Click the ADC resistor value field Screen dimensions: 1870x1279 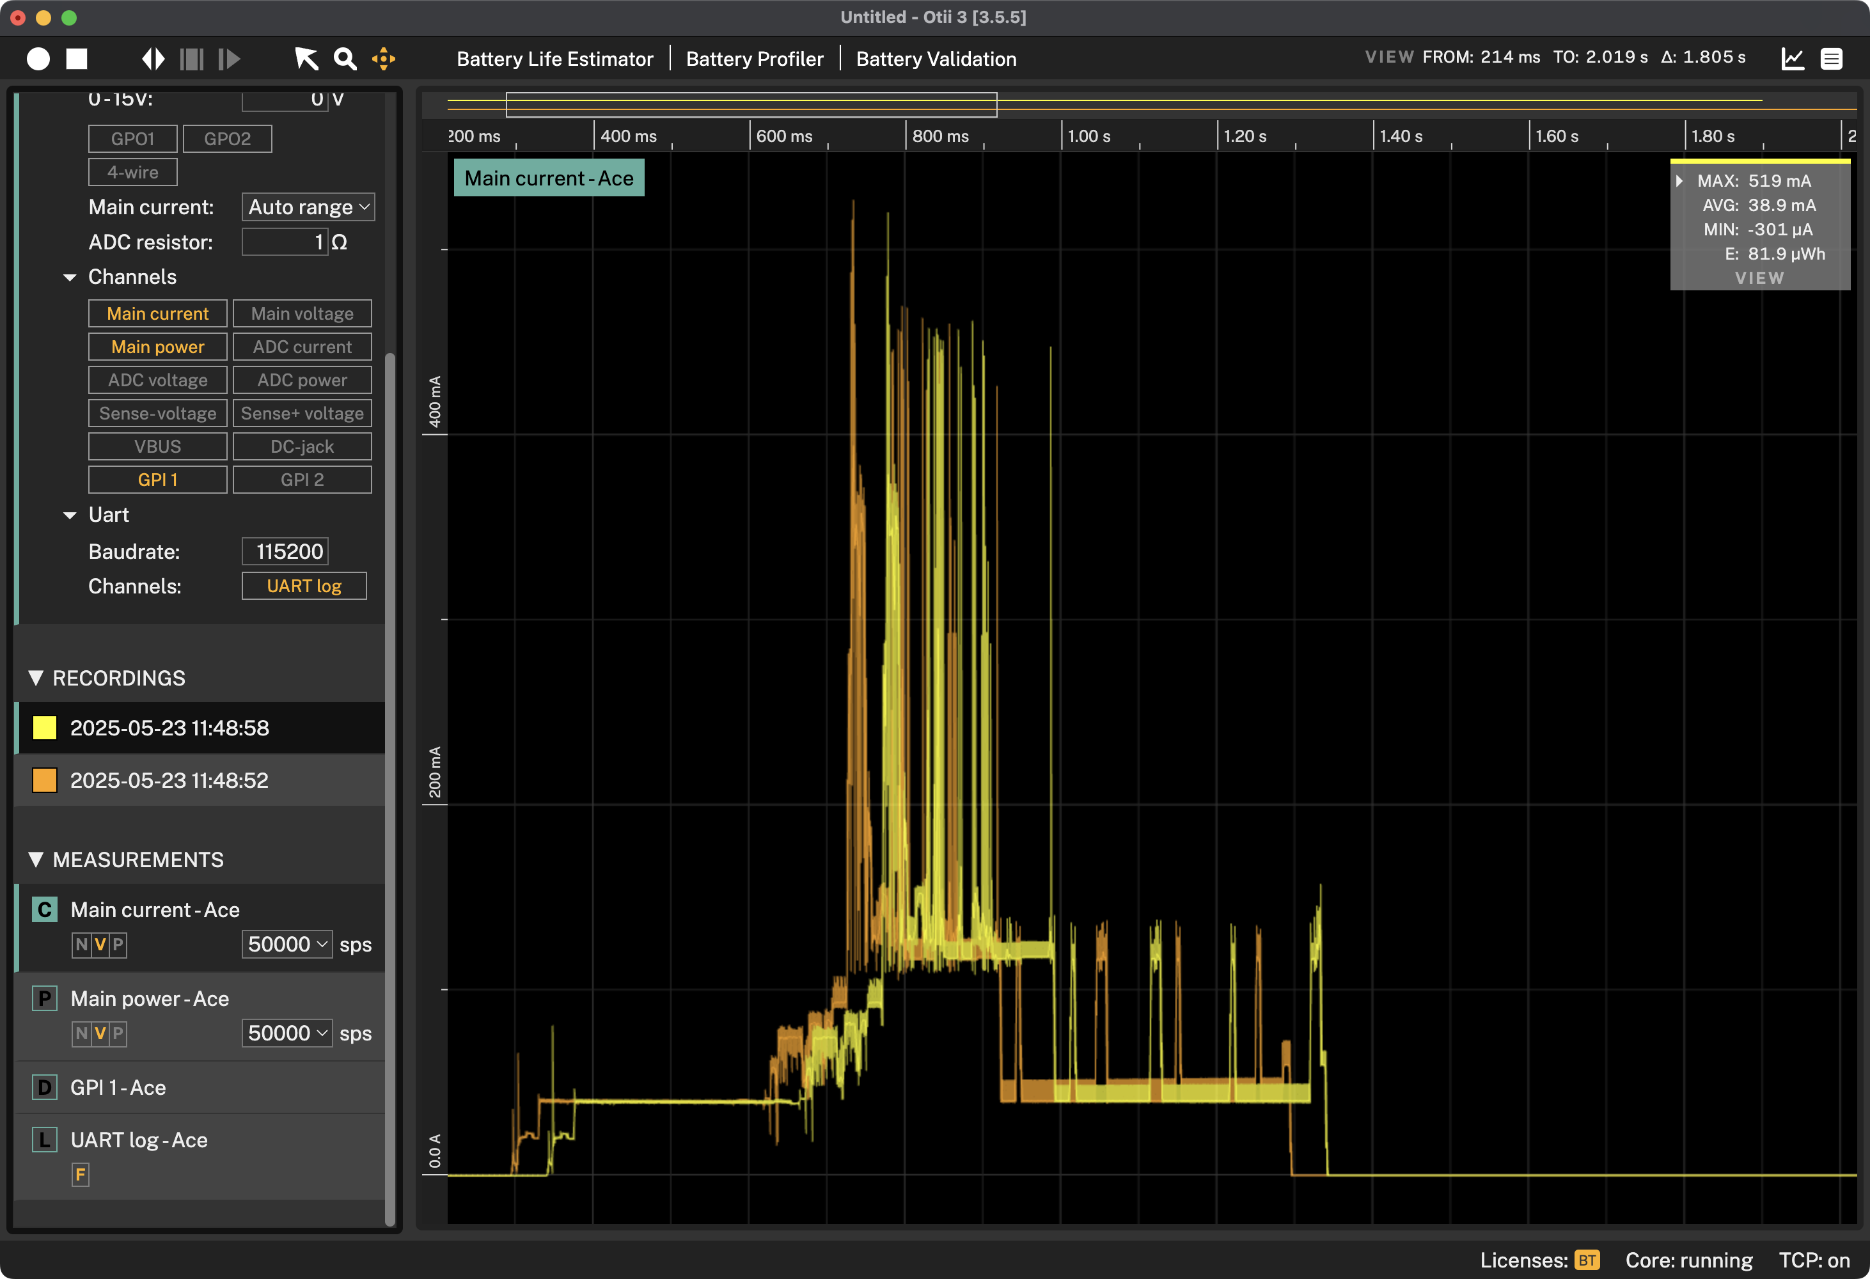click(x=285, y=242)
